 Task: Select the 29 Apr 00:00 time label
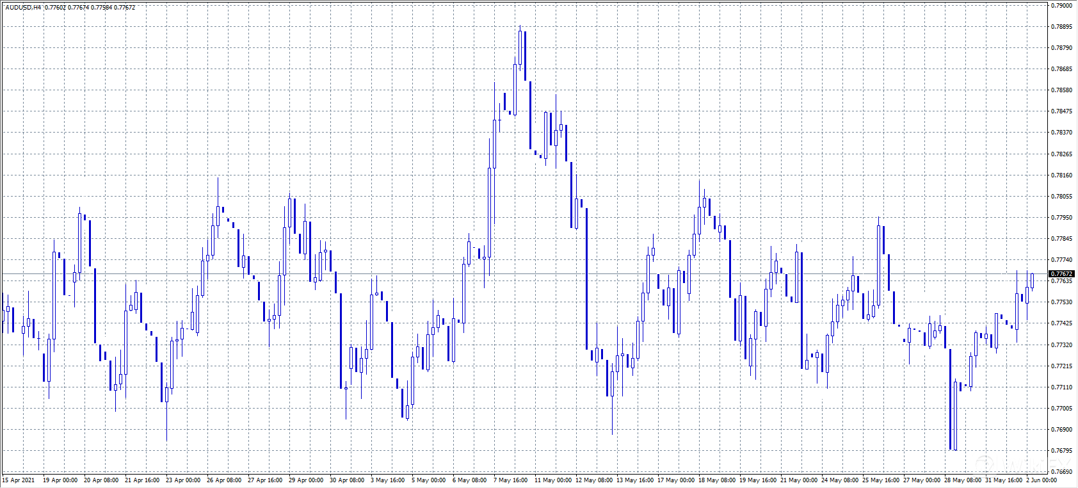[x=306, y=480]
